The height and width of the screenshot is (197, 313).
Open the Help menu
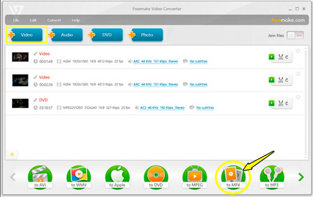pos(76,20)
